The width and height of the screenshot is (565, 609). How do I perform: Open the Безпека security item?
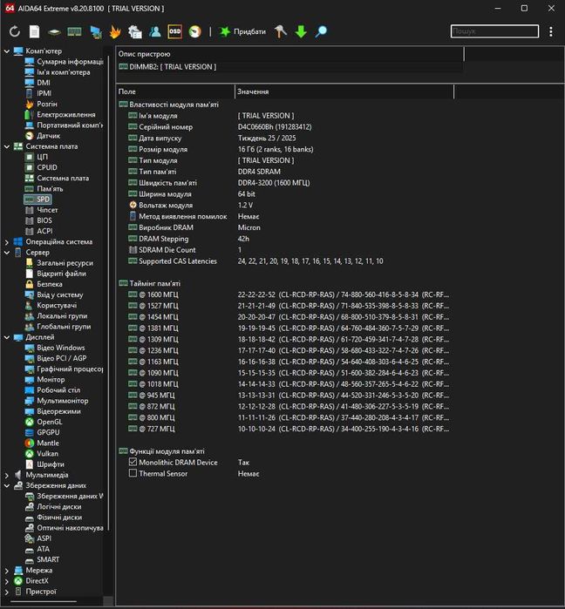click(x=44, y=284)
